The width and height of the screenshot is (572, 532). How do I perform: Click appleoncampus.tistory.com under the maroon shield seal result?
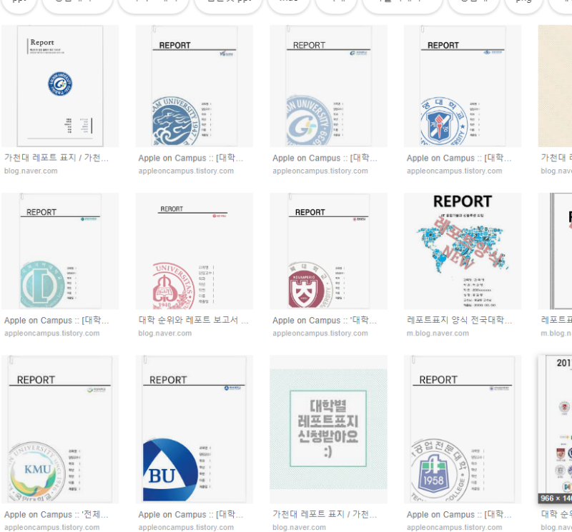320,333
